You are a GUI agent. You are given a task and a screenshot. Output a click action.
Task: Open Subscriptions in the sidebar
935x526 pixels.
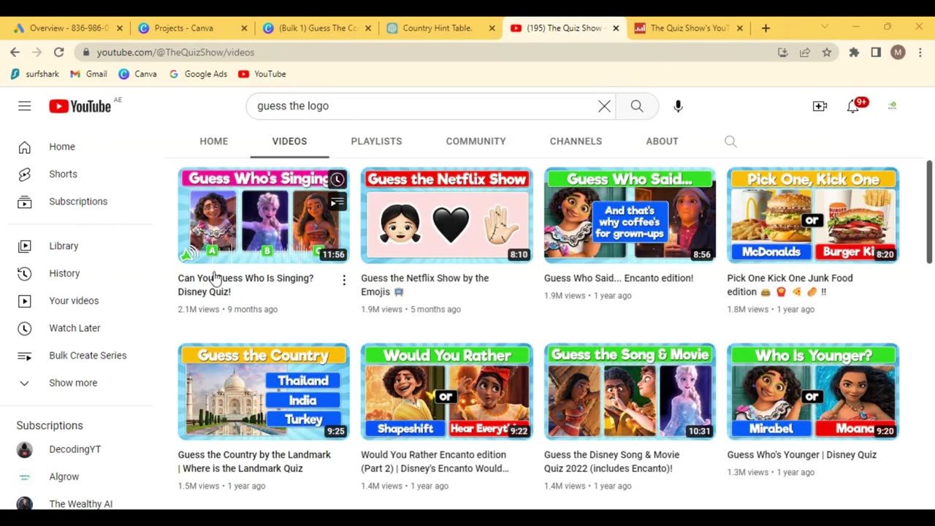[80, 202]
